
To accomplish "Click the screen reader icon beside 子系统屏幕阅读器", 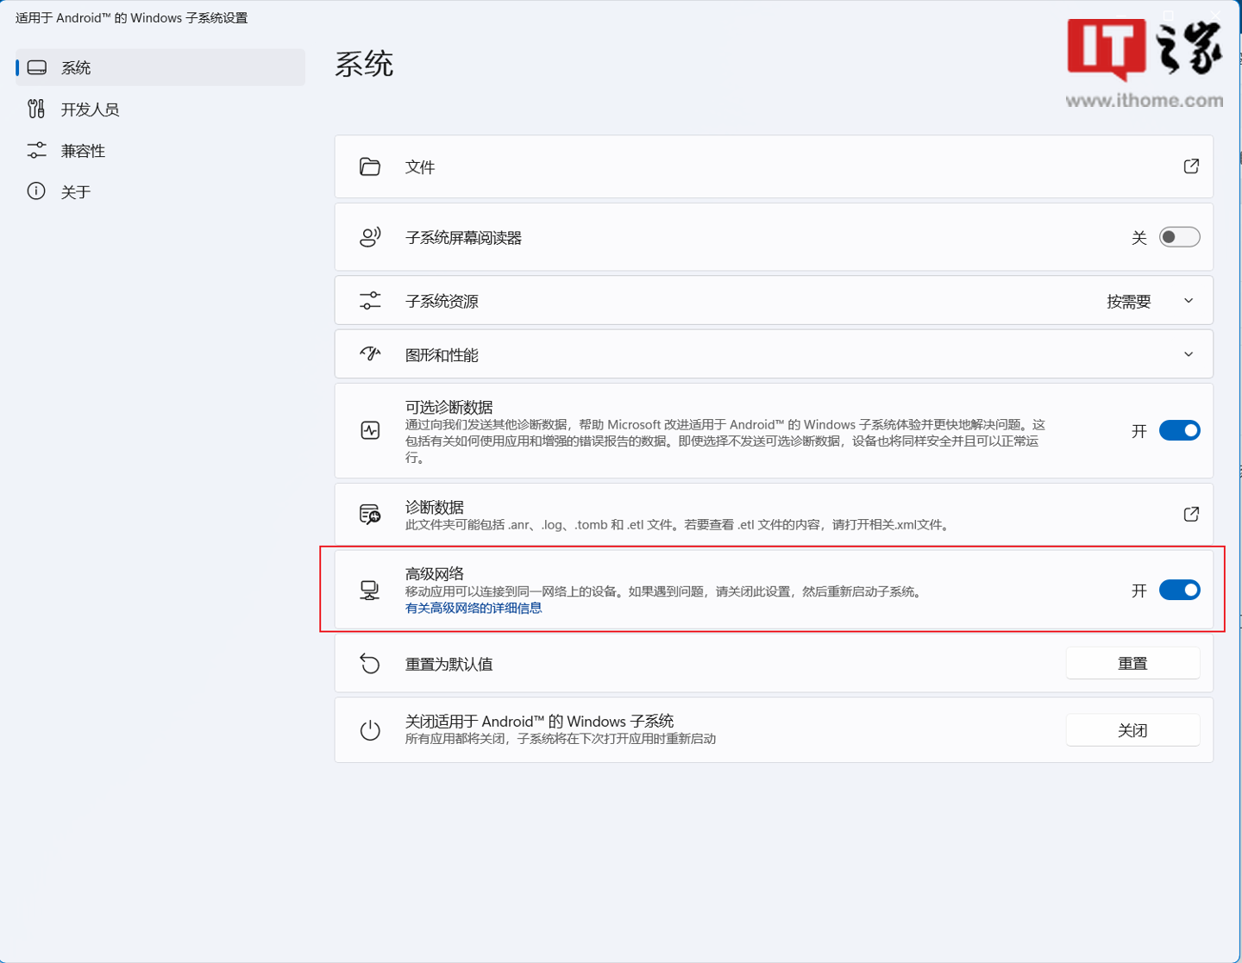I will [x=370, y=237].
